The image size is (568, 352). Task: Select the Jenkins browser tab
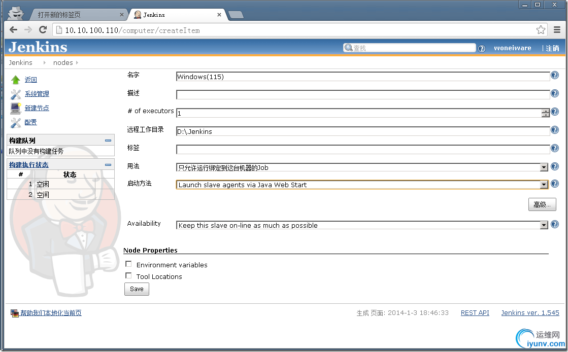click(x=177, y=15)
